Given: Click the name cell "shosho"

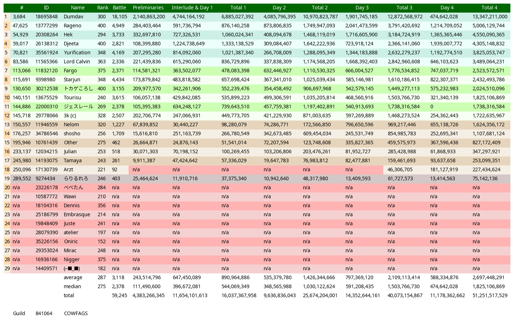Looking at the screenshot, I should click(x=72, y=133).
